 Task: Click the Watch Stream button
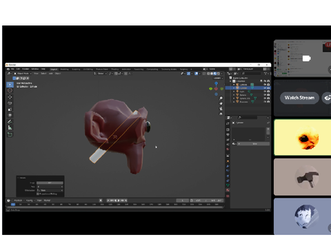(x=299, y=98)
